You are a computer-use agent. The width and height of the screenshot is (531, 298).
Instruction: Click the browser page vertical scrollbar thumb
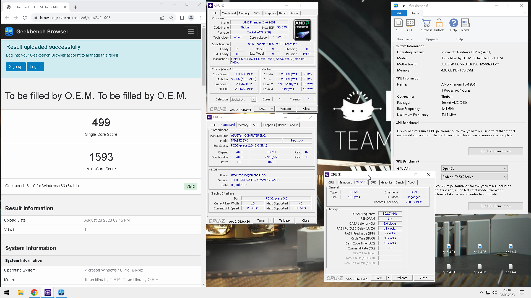point(204,57)
